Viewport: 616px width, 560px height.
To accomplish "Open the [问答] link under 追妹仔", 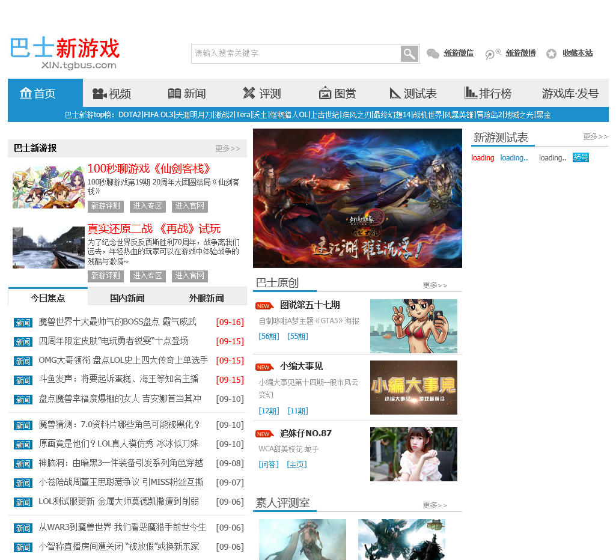I will (269, 464).
